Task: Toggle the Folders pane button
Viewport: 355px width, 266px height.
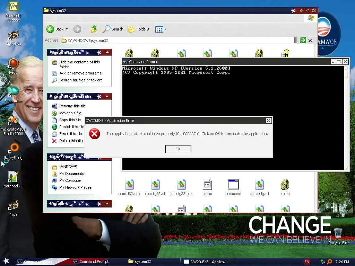Action: [x=138, y=29]
